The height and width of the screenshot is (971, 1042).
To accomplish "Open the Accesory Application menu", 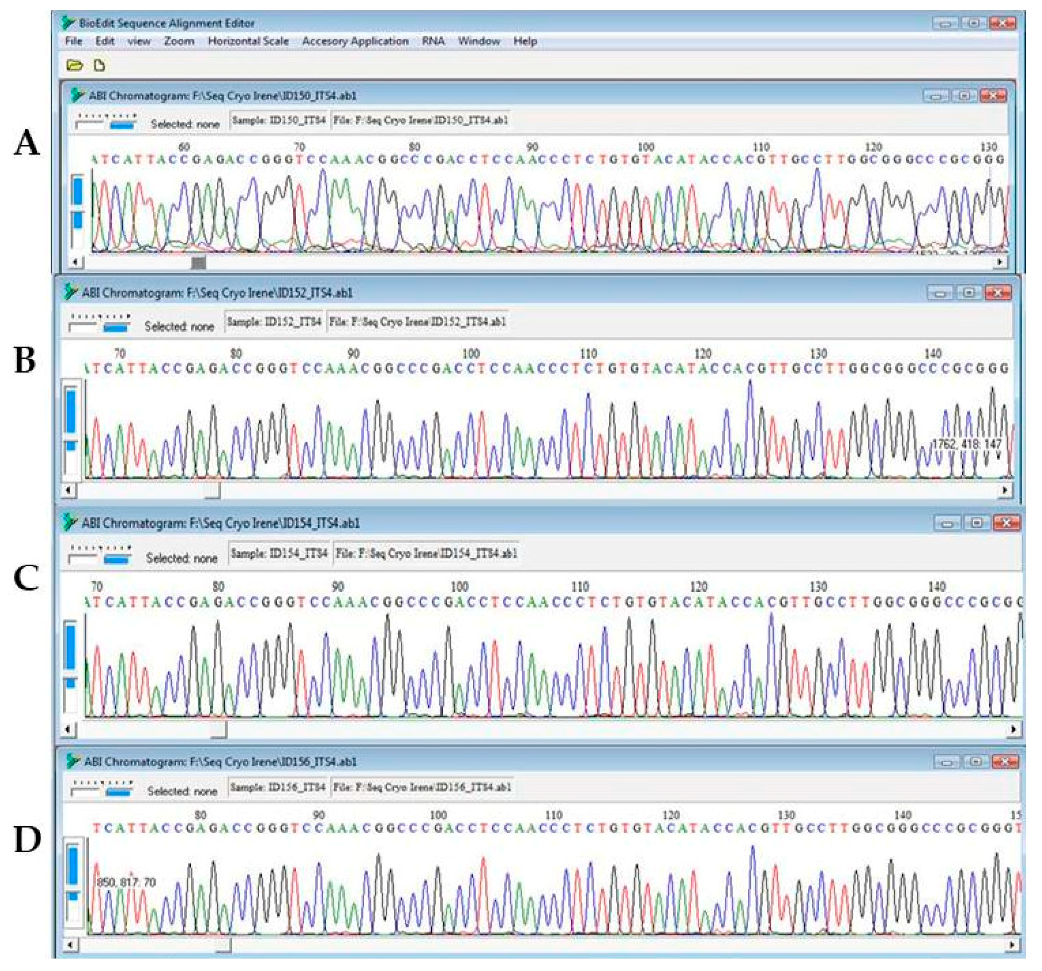I will pyautogui.click(x=355, y=41).
